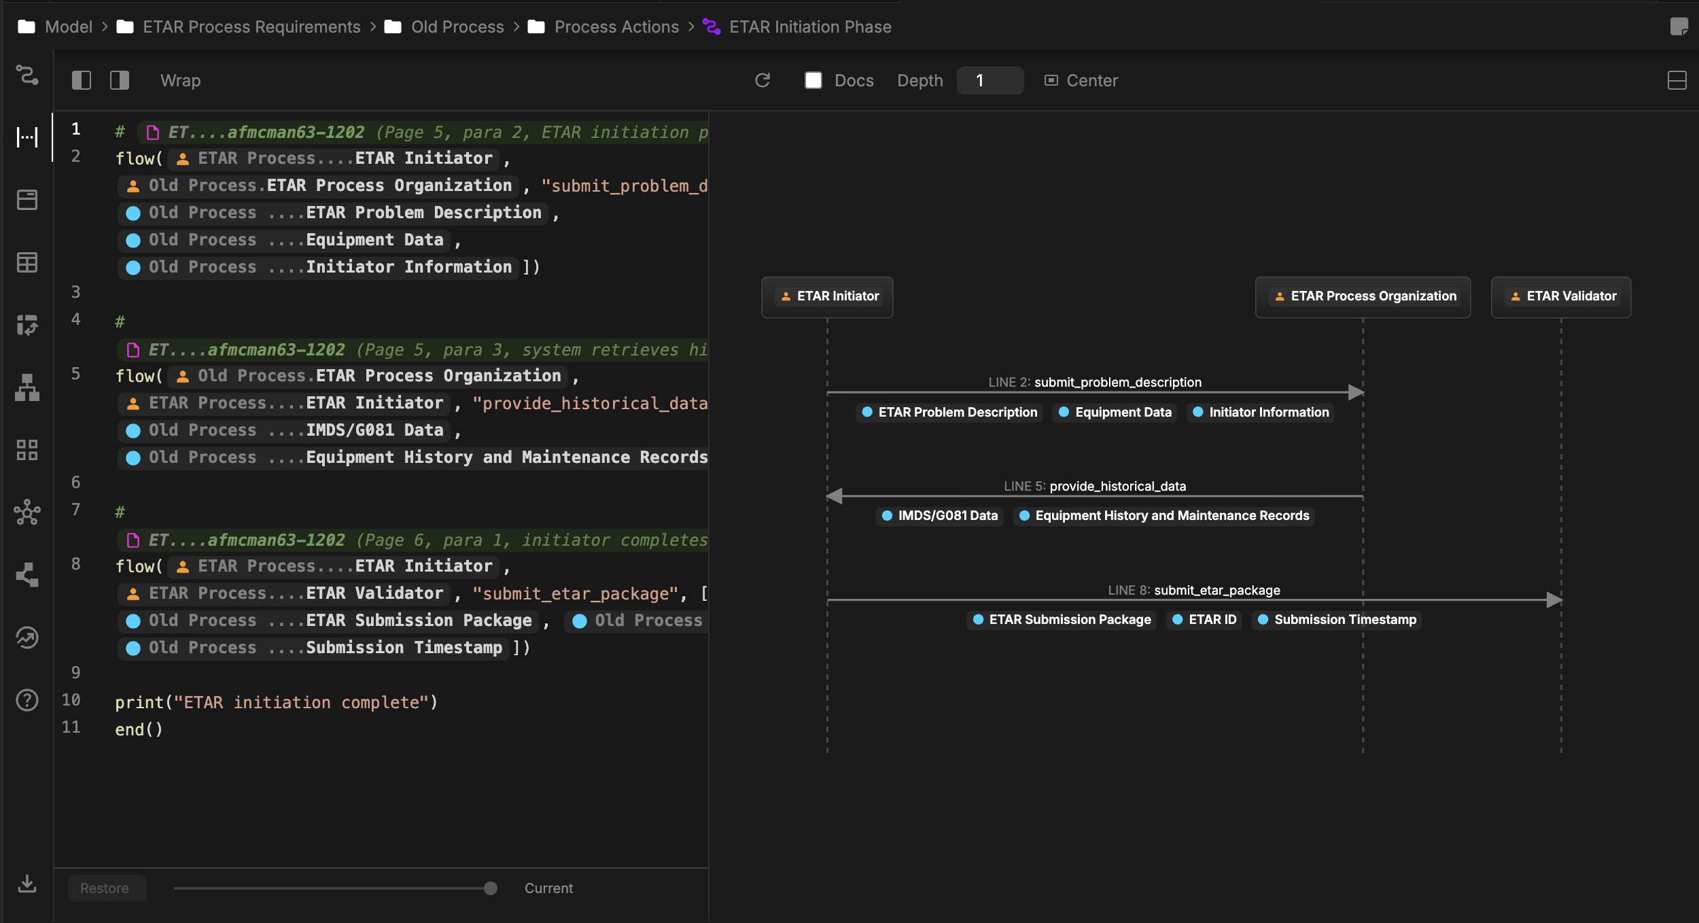Select the network graph icon in sidebar
Screen dimensions: 1699x923
[27, 512]
